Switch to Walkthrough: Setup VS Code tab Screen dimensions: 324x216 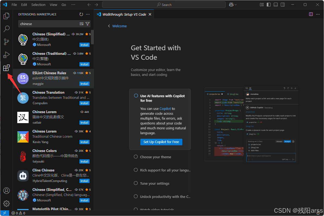click(x=124, y=14)
